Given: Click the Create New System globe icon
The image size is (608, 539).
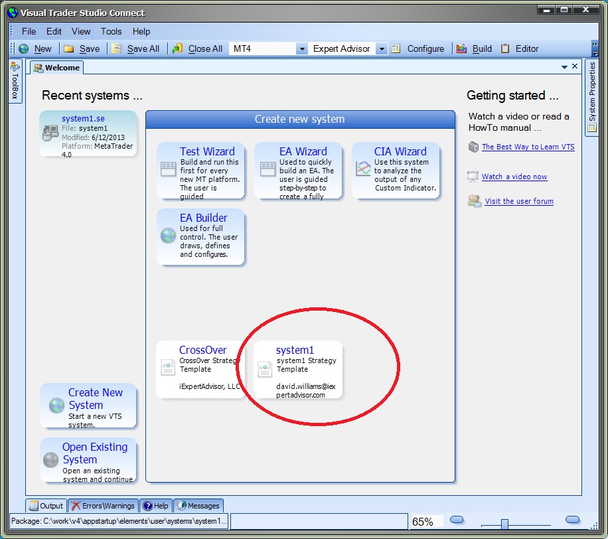Looking at the screenshot, I should click(x=56, y=406).
